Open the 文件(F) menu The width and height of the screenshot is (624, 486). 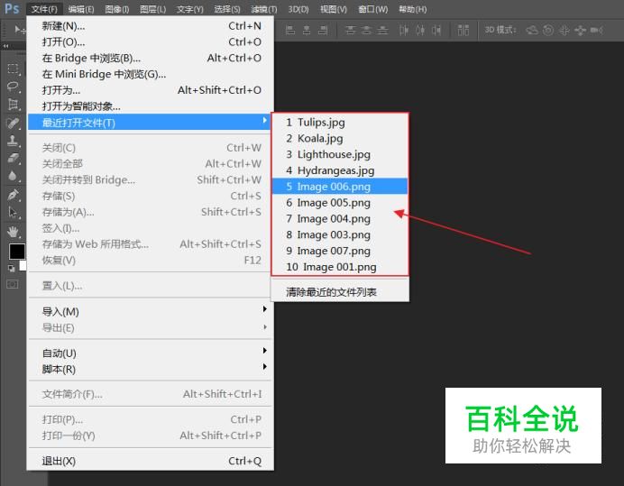[44, 9]
